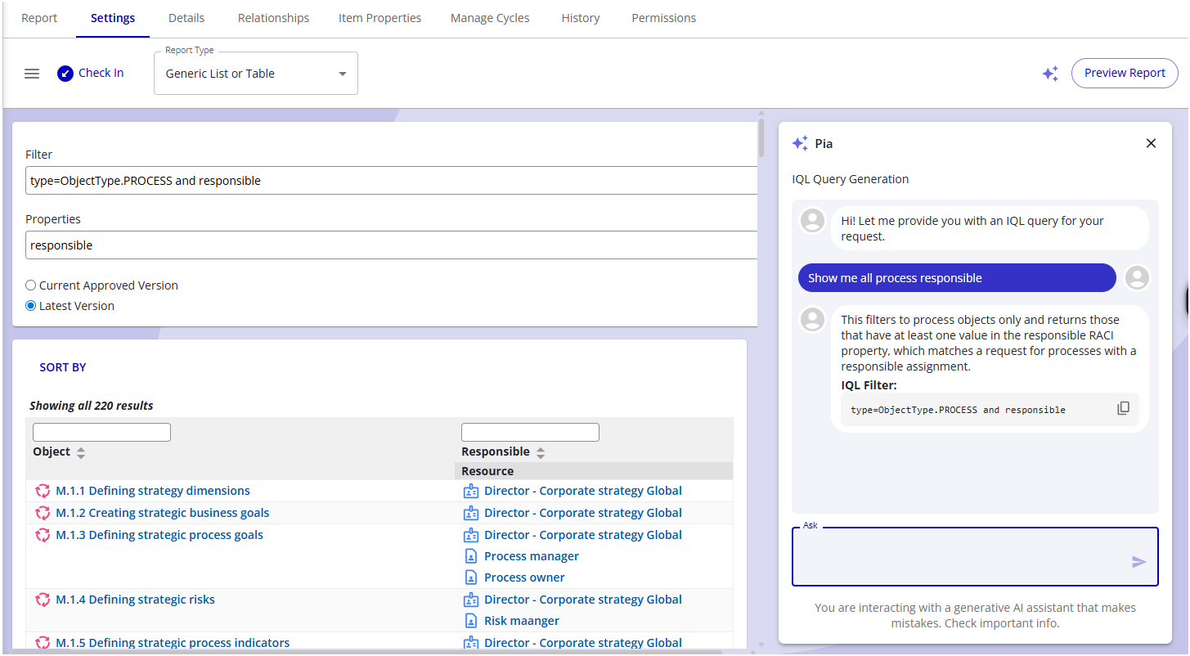Image resolution: width=1190 pixels, height=656 pixels.
Task: Open the hamburger menu icon
Action: coord(32,74)
